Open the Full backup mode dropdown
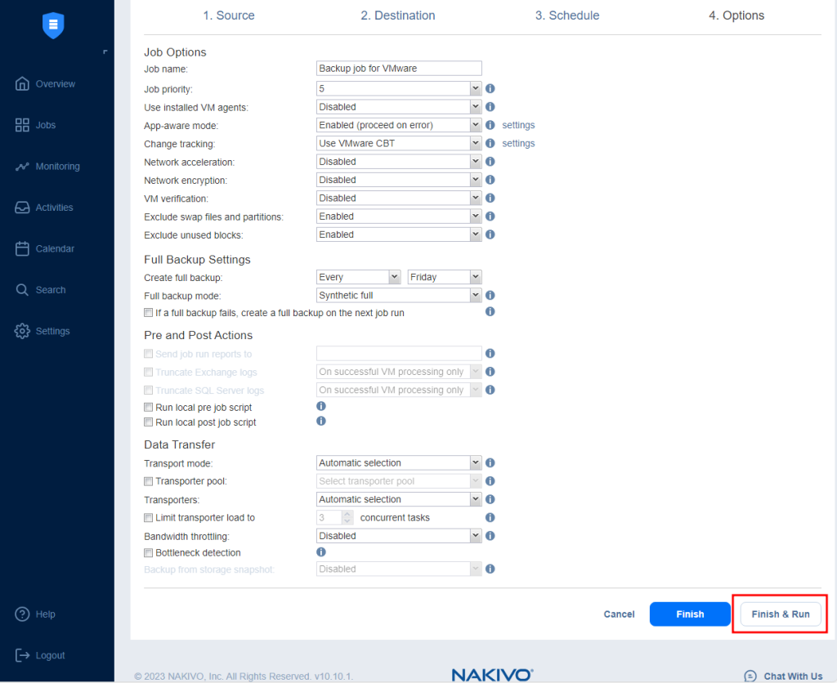Image resolution: width=837 pixels, height=683 pixels. (x=399, y=295)
